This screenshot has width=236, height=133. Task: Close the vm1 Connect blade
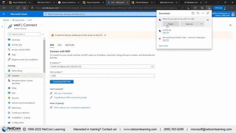230,25
